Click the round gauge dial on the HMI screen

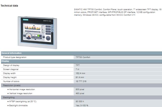tap(29, 36)
